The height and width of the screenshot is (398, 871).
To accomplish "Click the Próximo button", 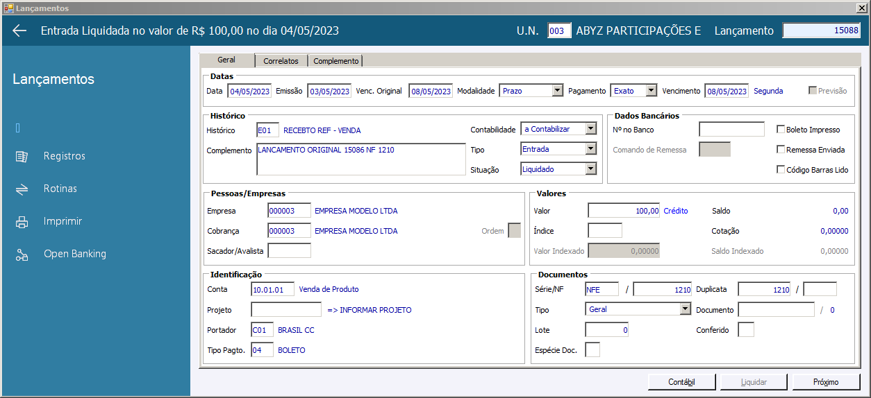I will (x=827, y=382).
